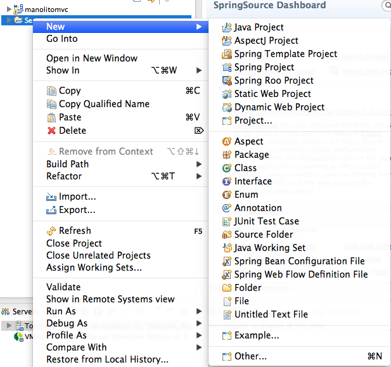This screenshot has width=391, height=367.
Task: Click the Annotation @ icon
Action: (227, 208)
